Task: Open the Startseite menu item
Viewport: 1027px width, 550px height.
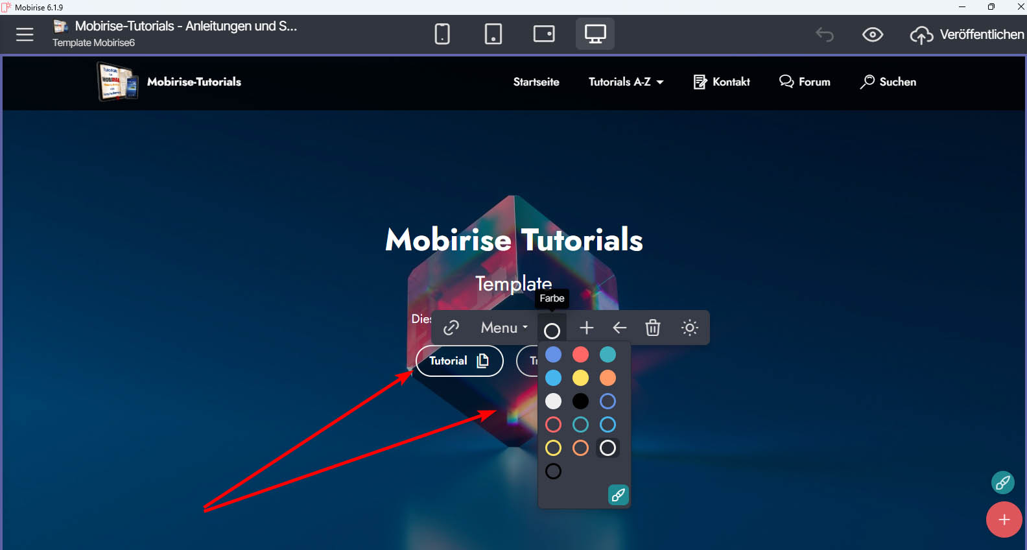Action: click(x=536, y=82)
